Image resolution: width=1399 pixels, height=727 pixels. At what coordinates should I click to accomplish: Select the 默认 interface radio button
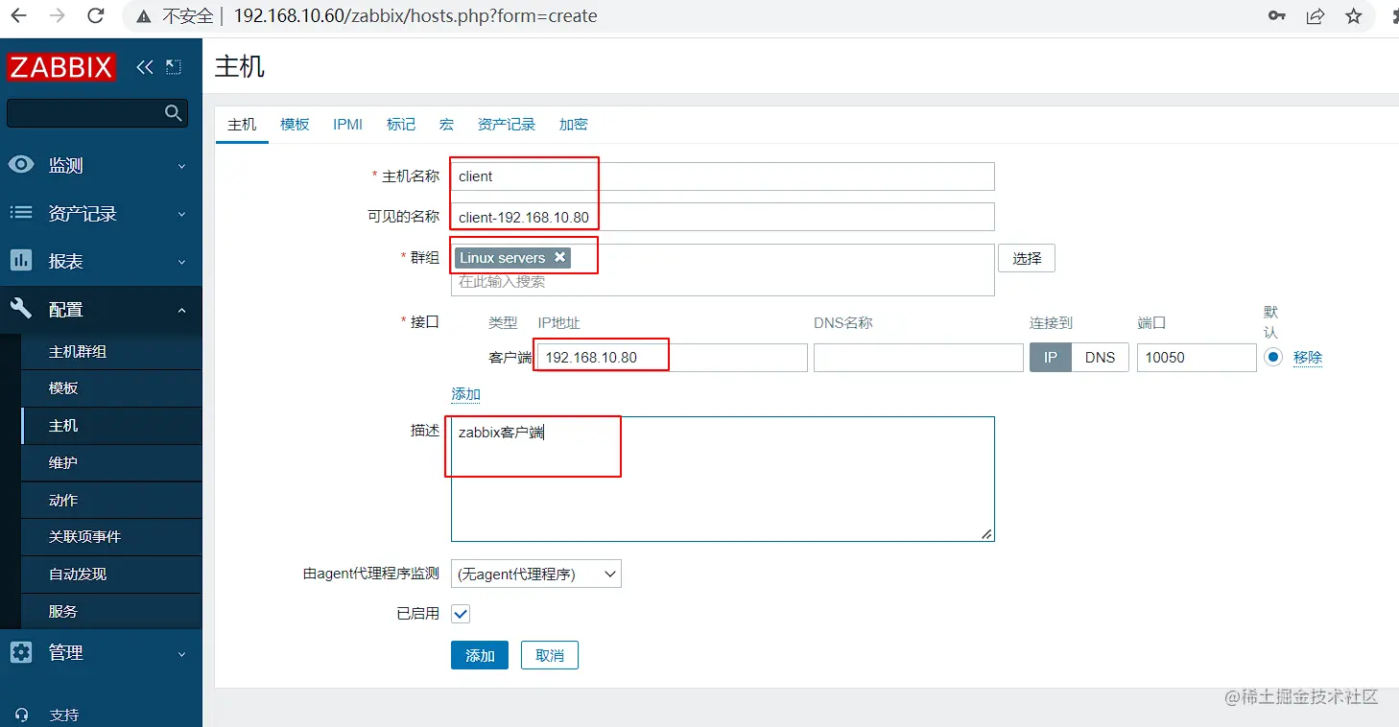pyautogui.click(x=1273, y=357)
